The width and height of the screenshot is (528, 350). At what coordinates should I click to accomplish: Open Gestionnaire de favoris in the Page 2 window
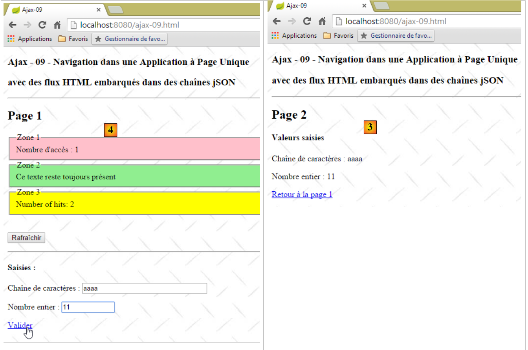click(x=396, y=36)
